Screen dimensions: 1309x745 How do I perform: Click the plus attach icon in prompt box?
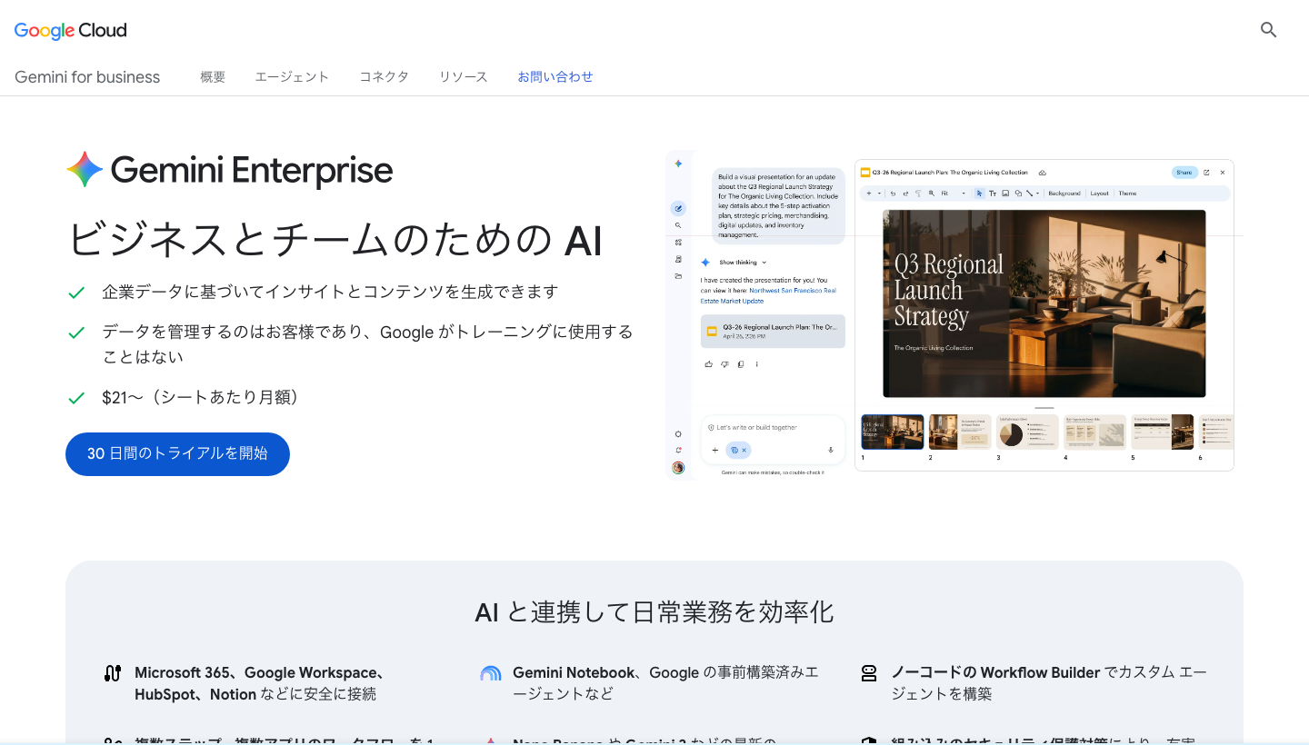point(714,450)
